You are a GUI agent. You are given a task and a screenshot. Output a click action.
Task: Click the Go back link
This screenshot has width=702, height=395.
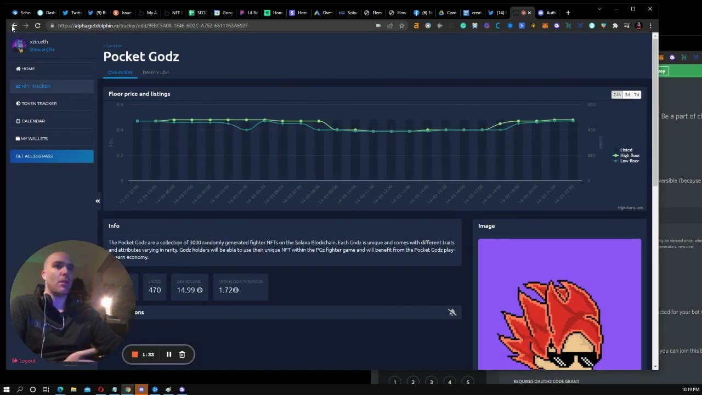coord(112,46)
